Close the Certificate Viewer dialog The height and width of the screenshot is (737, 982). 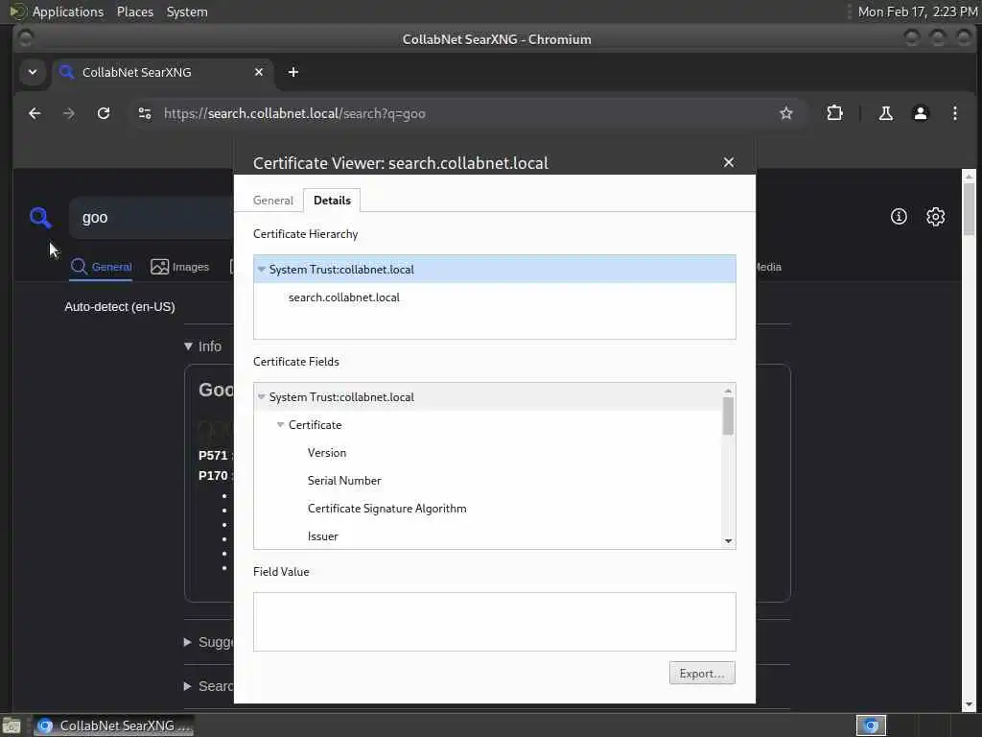[x=729, y=162]
